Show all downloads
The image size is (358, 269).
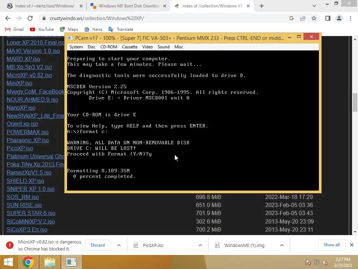point(331,245)
